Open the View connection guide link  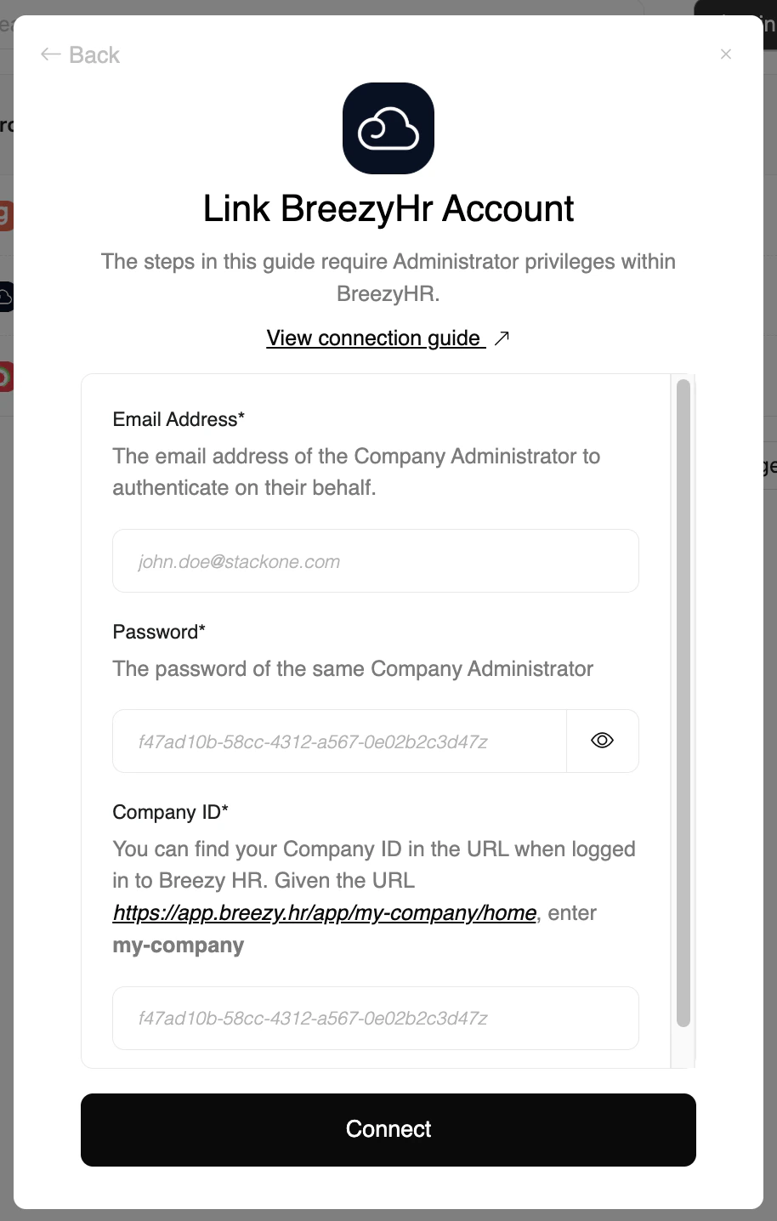375,338
